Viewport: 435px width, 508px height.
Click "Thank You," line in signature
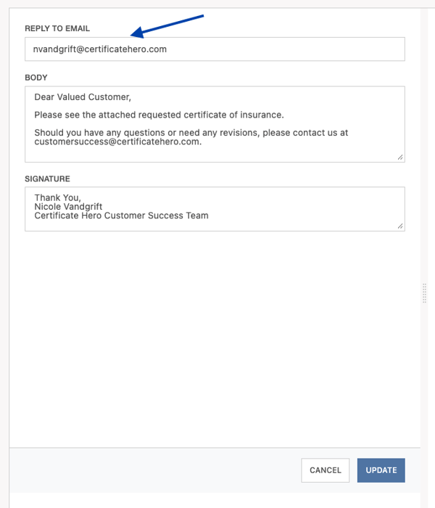(57, 197)
